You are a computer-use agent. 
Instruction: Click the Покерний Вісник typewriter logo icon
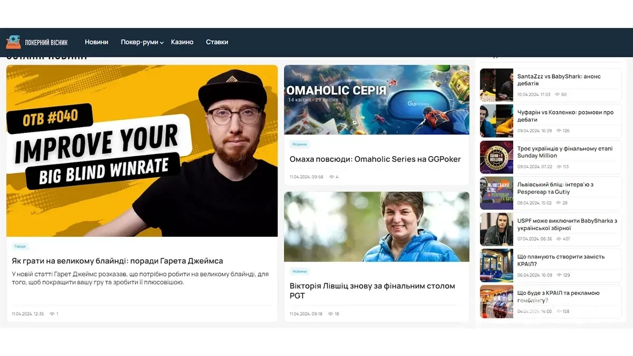(x=13, y=42)
